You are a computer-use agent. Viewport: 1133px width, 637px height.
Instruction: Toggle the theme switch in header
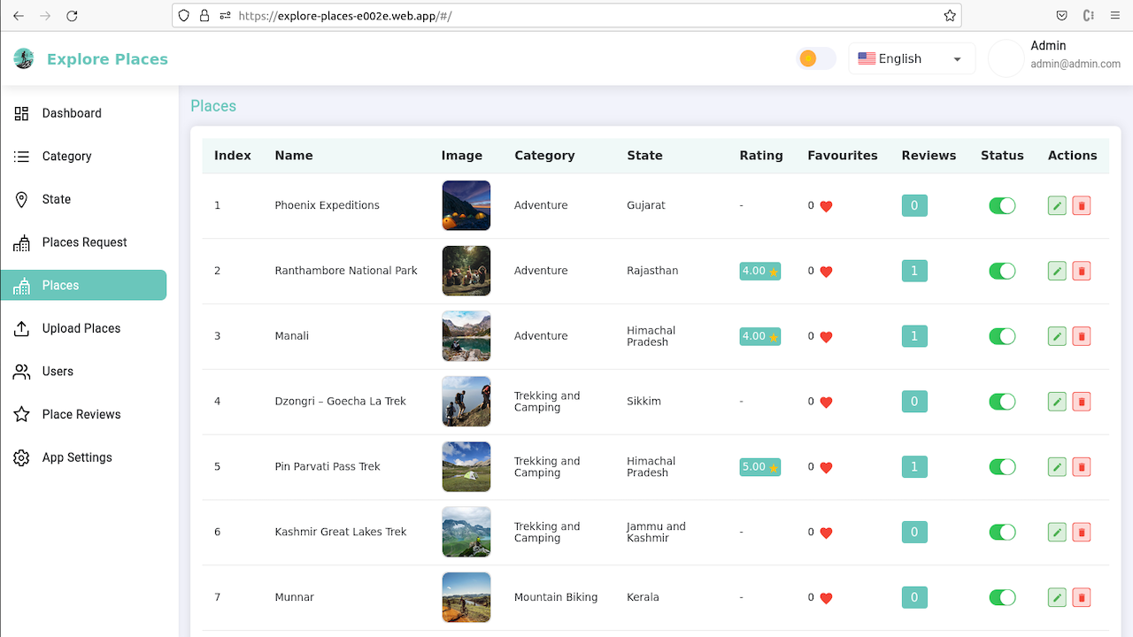(x=814, y=58)
